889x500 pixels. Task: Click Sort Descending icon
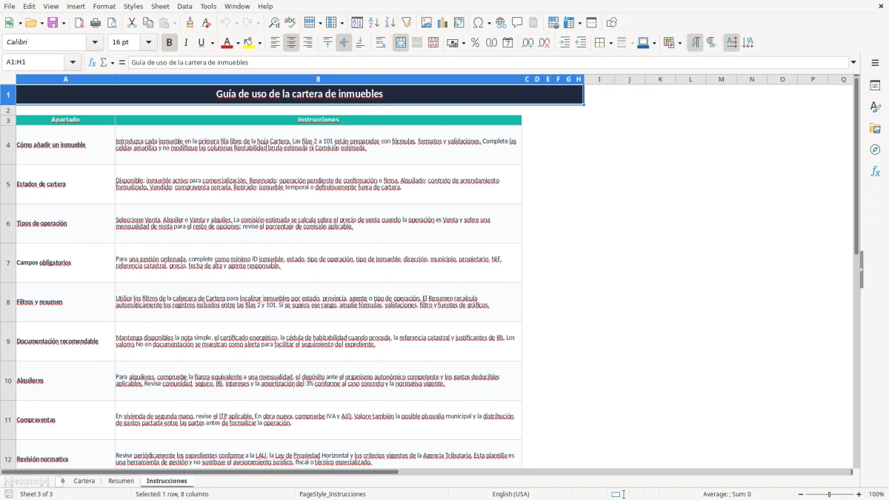click(390, 23)
